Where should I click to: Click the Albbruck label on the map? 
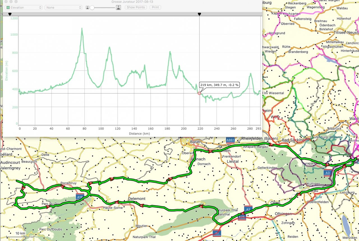pyautogui.click(x=335, y=129)
